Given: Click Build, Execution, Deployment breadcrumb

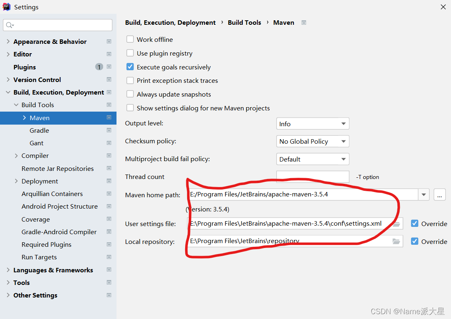Looking at the screenshot, I should [170, 22].
